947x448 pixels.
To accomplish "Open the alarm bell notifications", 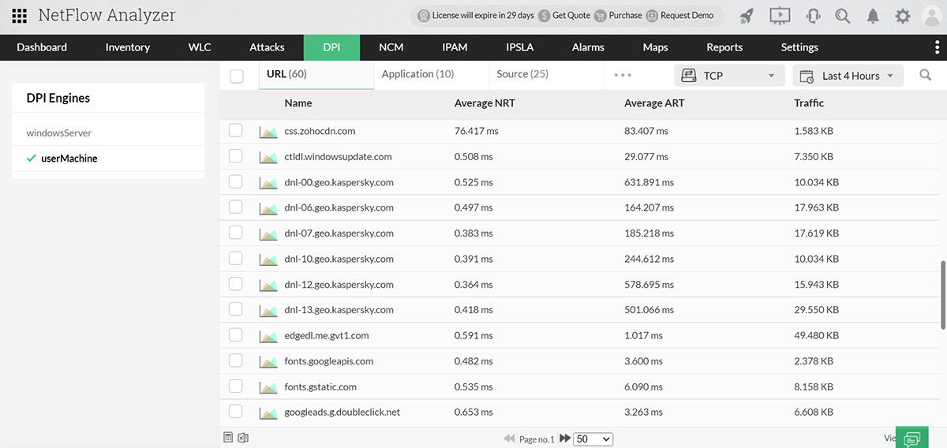I will click(873, 16).
